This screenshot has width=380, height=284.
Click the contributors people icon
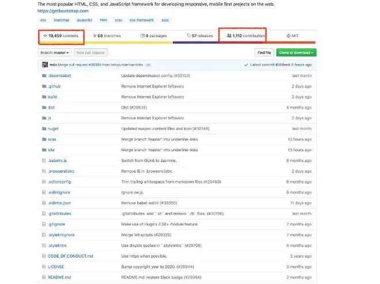pos(229,36)
